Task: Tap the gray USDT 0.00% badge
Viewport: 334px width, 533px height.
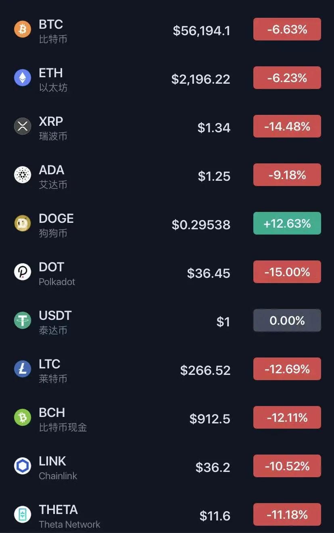Action: (287, 320)
